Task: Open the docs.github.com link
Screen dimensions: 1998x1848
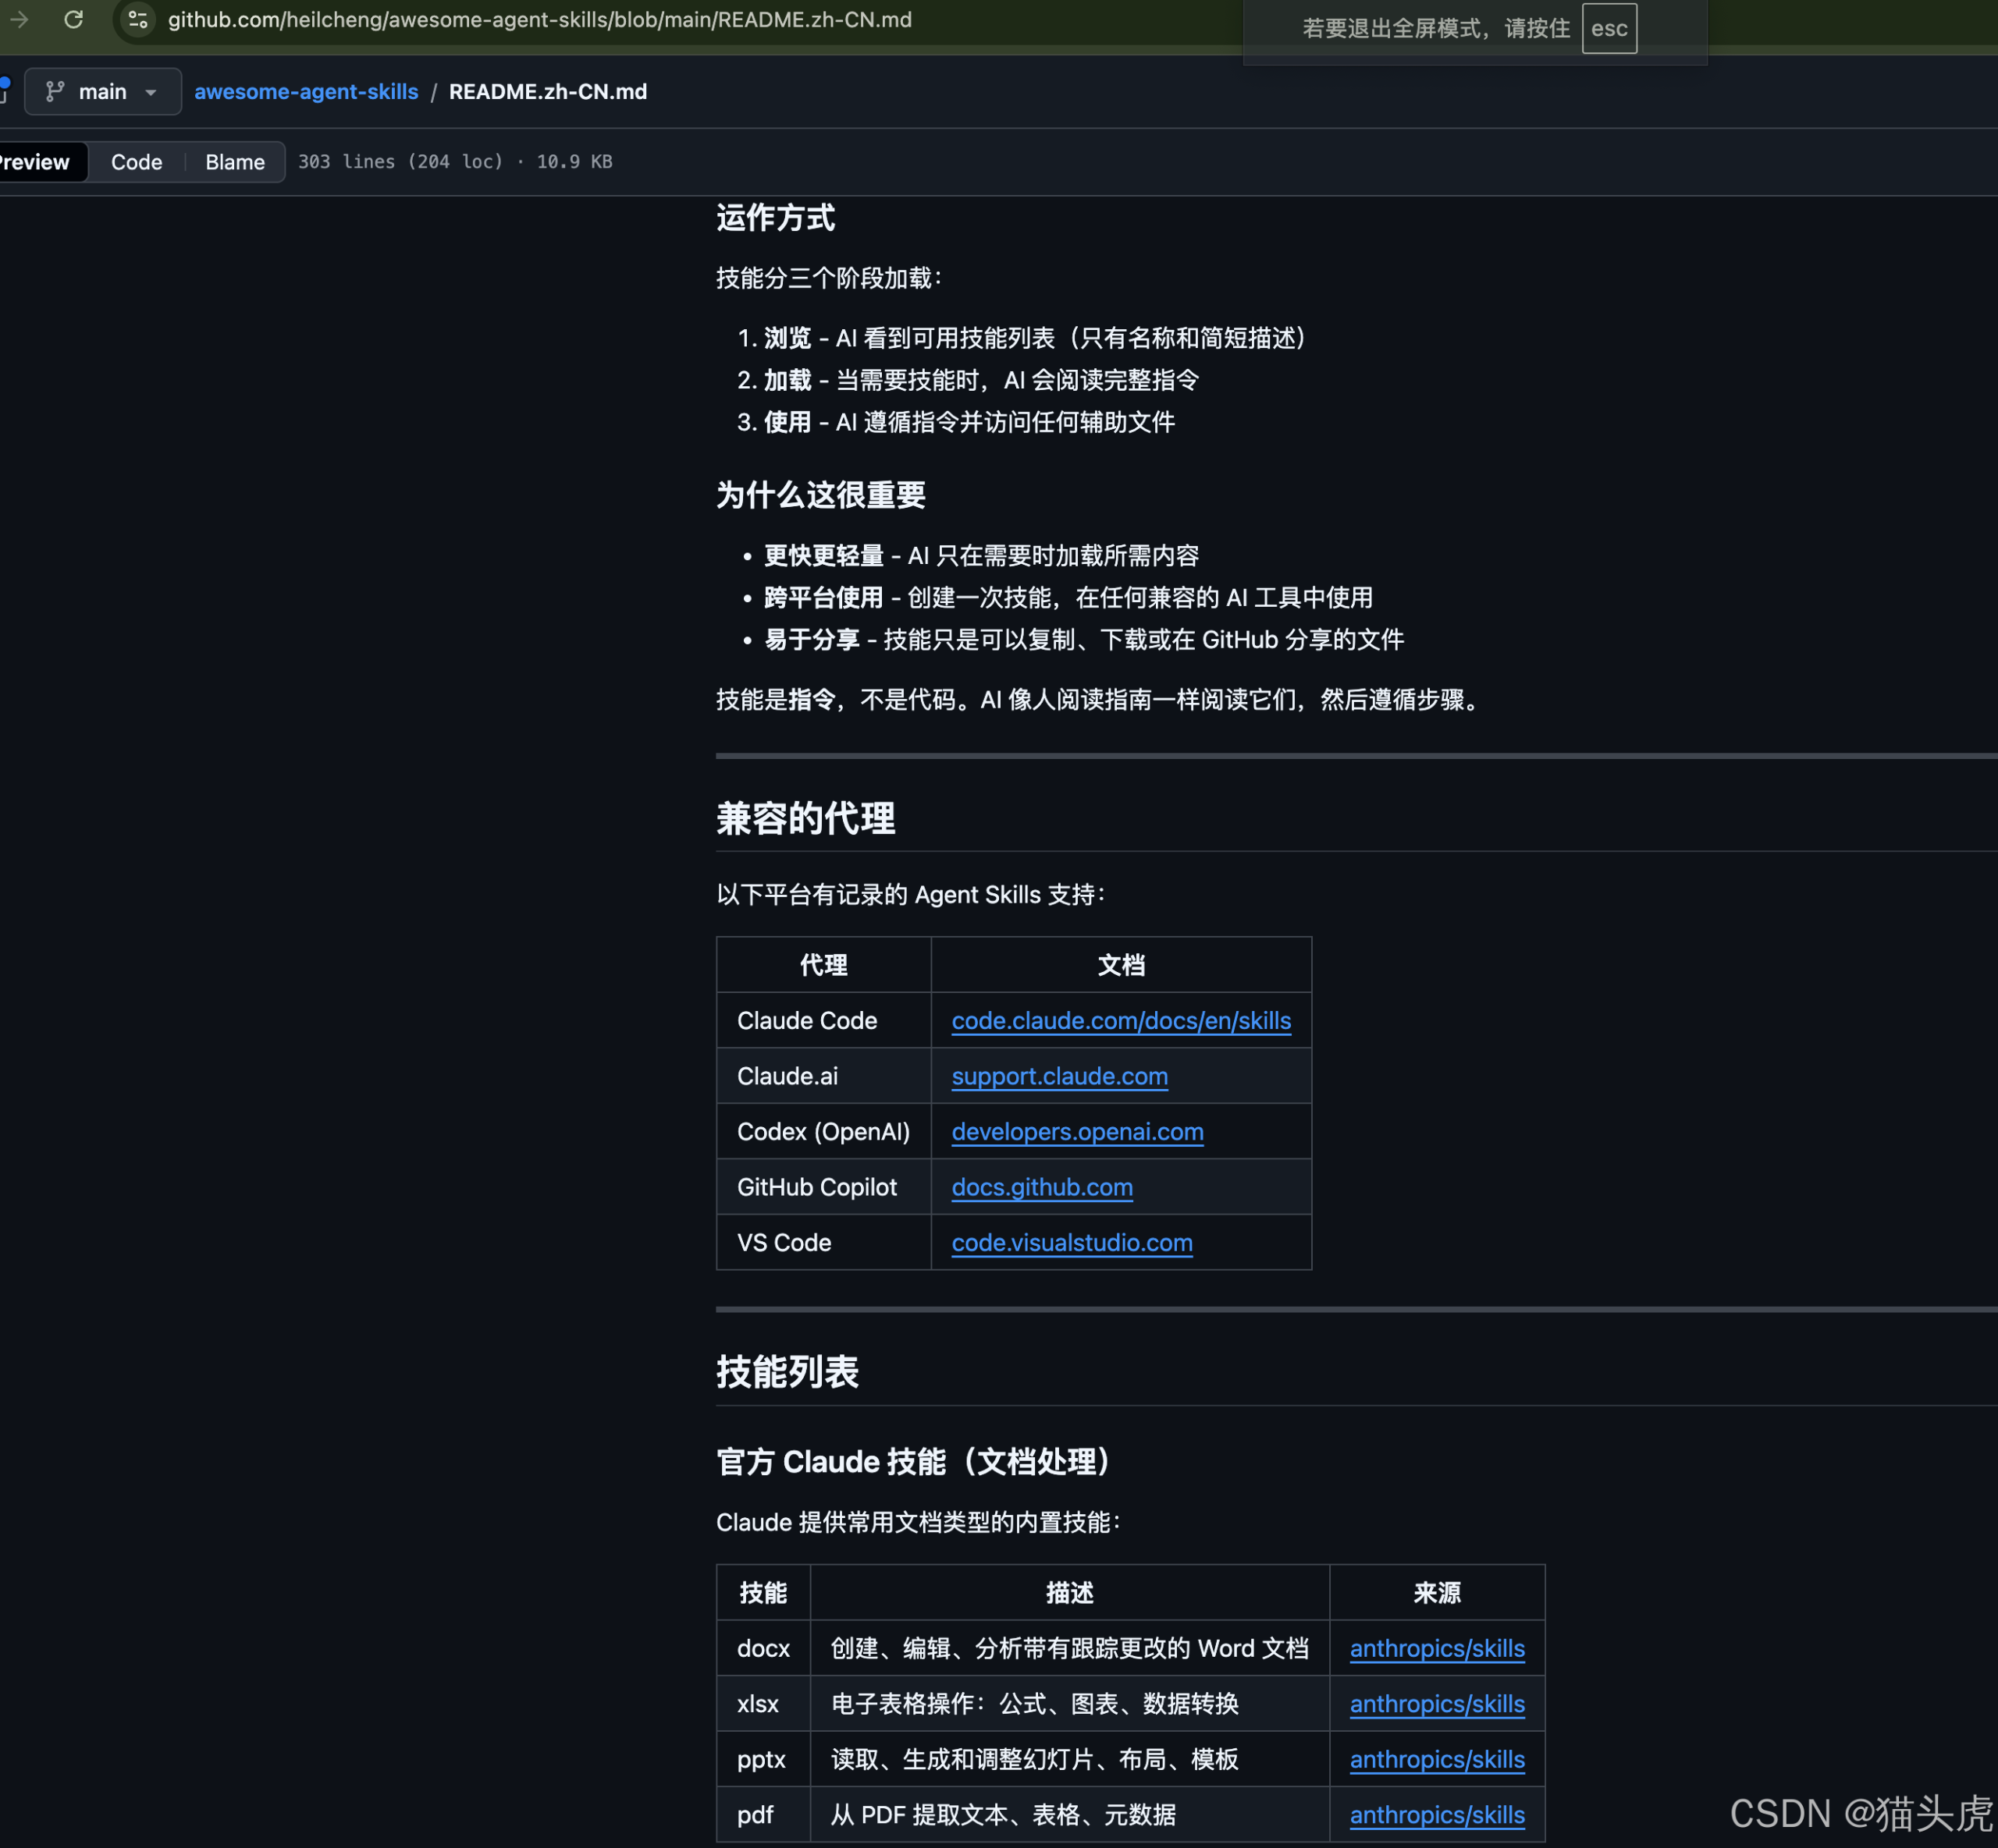Action: [1041, 1187]
